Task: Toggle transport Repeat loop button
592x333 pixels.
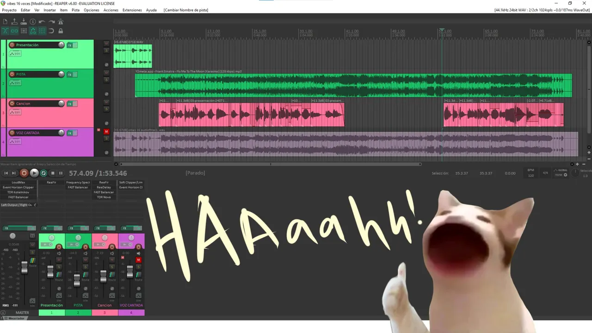Action: [43, 173]
